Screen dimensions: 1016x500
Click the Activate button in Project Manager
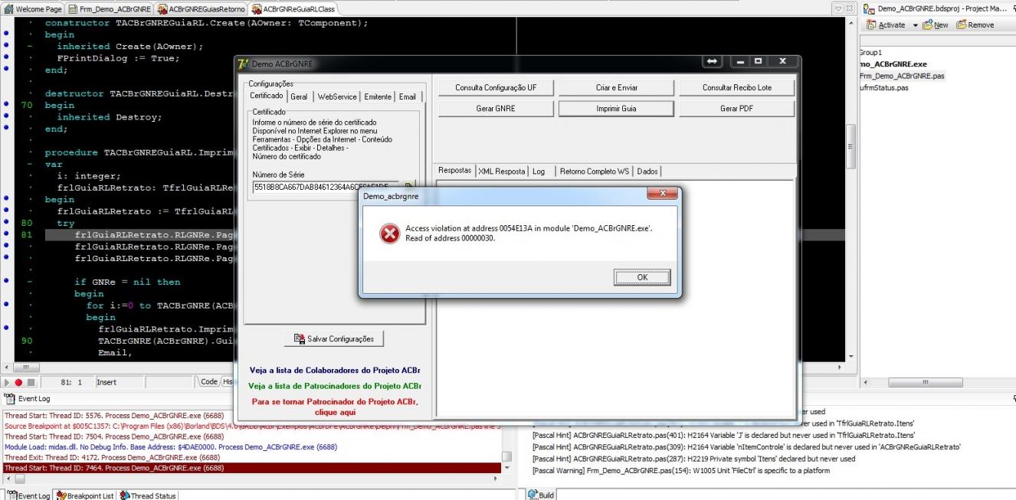[x=886, y=25]
